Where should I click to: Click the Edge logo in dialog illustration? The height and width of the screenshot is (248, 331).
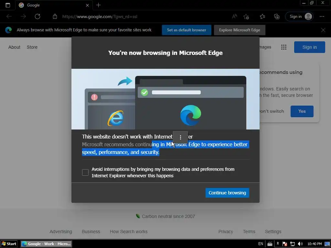click(191, 115)
